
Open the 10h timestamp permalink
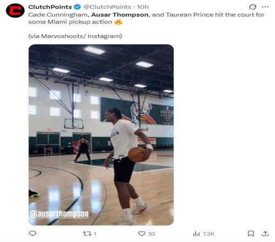pos(143,7)
